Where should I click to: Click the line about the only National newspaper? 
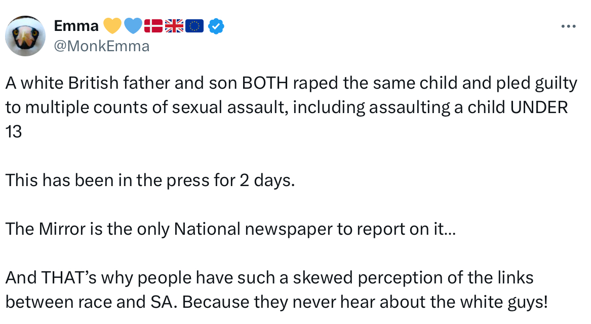coord(230,229)
